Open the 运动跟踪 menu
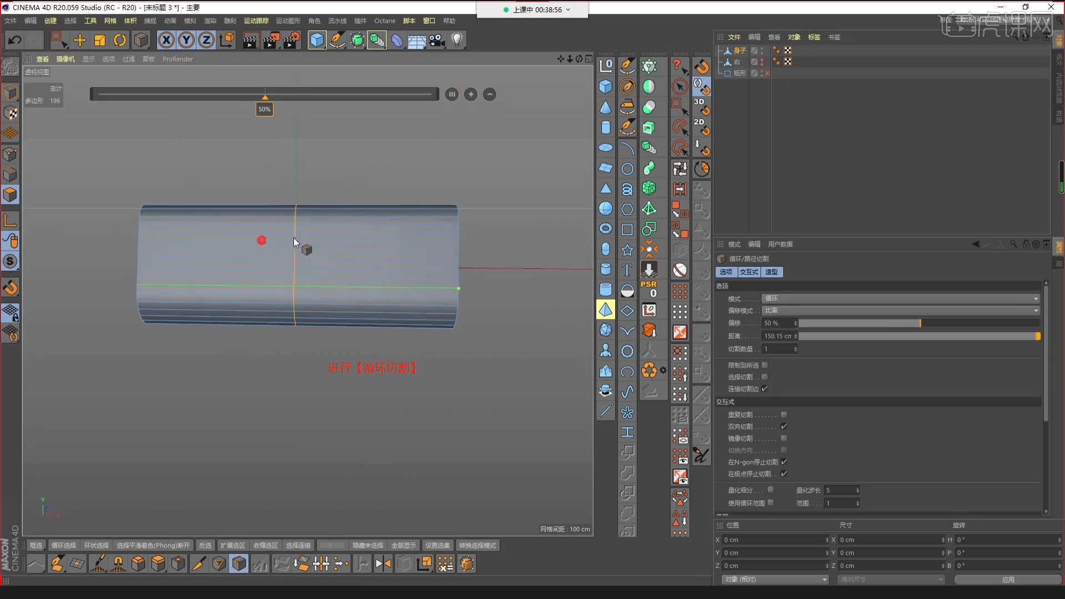Screen dimensions: 1065x599 [x=256, y=21]
